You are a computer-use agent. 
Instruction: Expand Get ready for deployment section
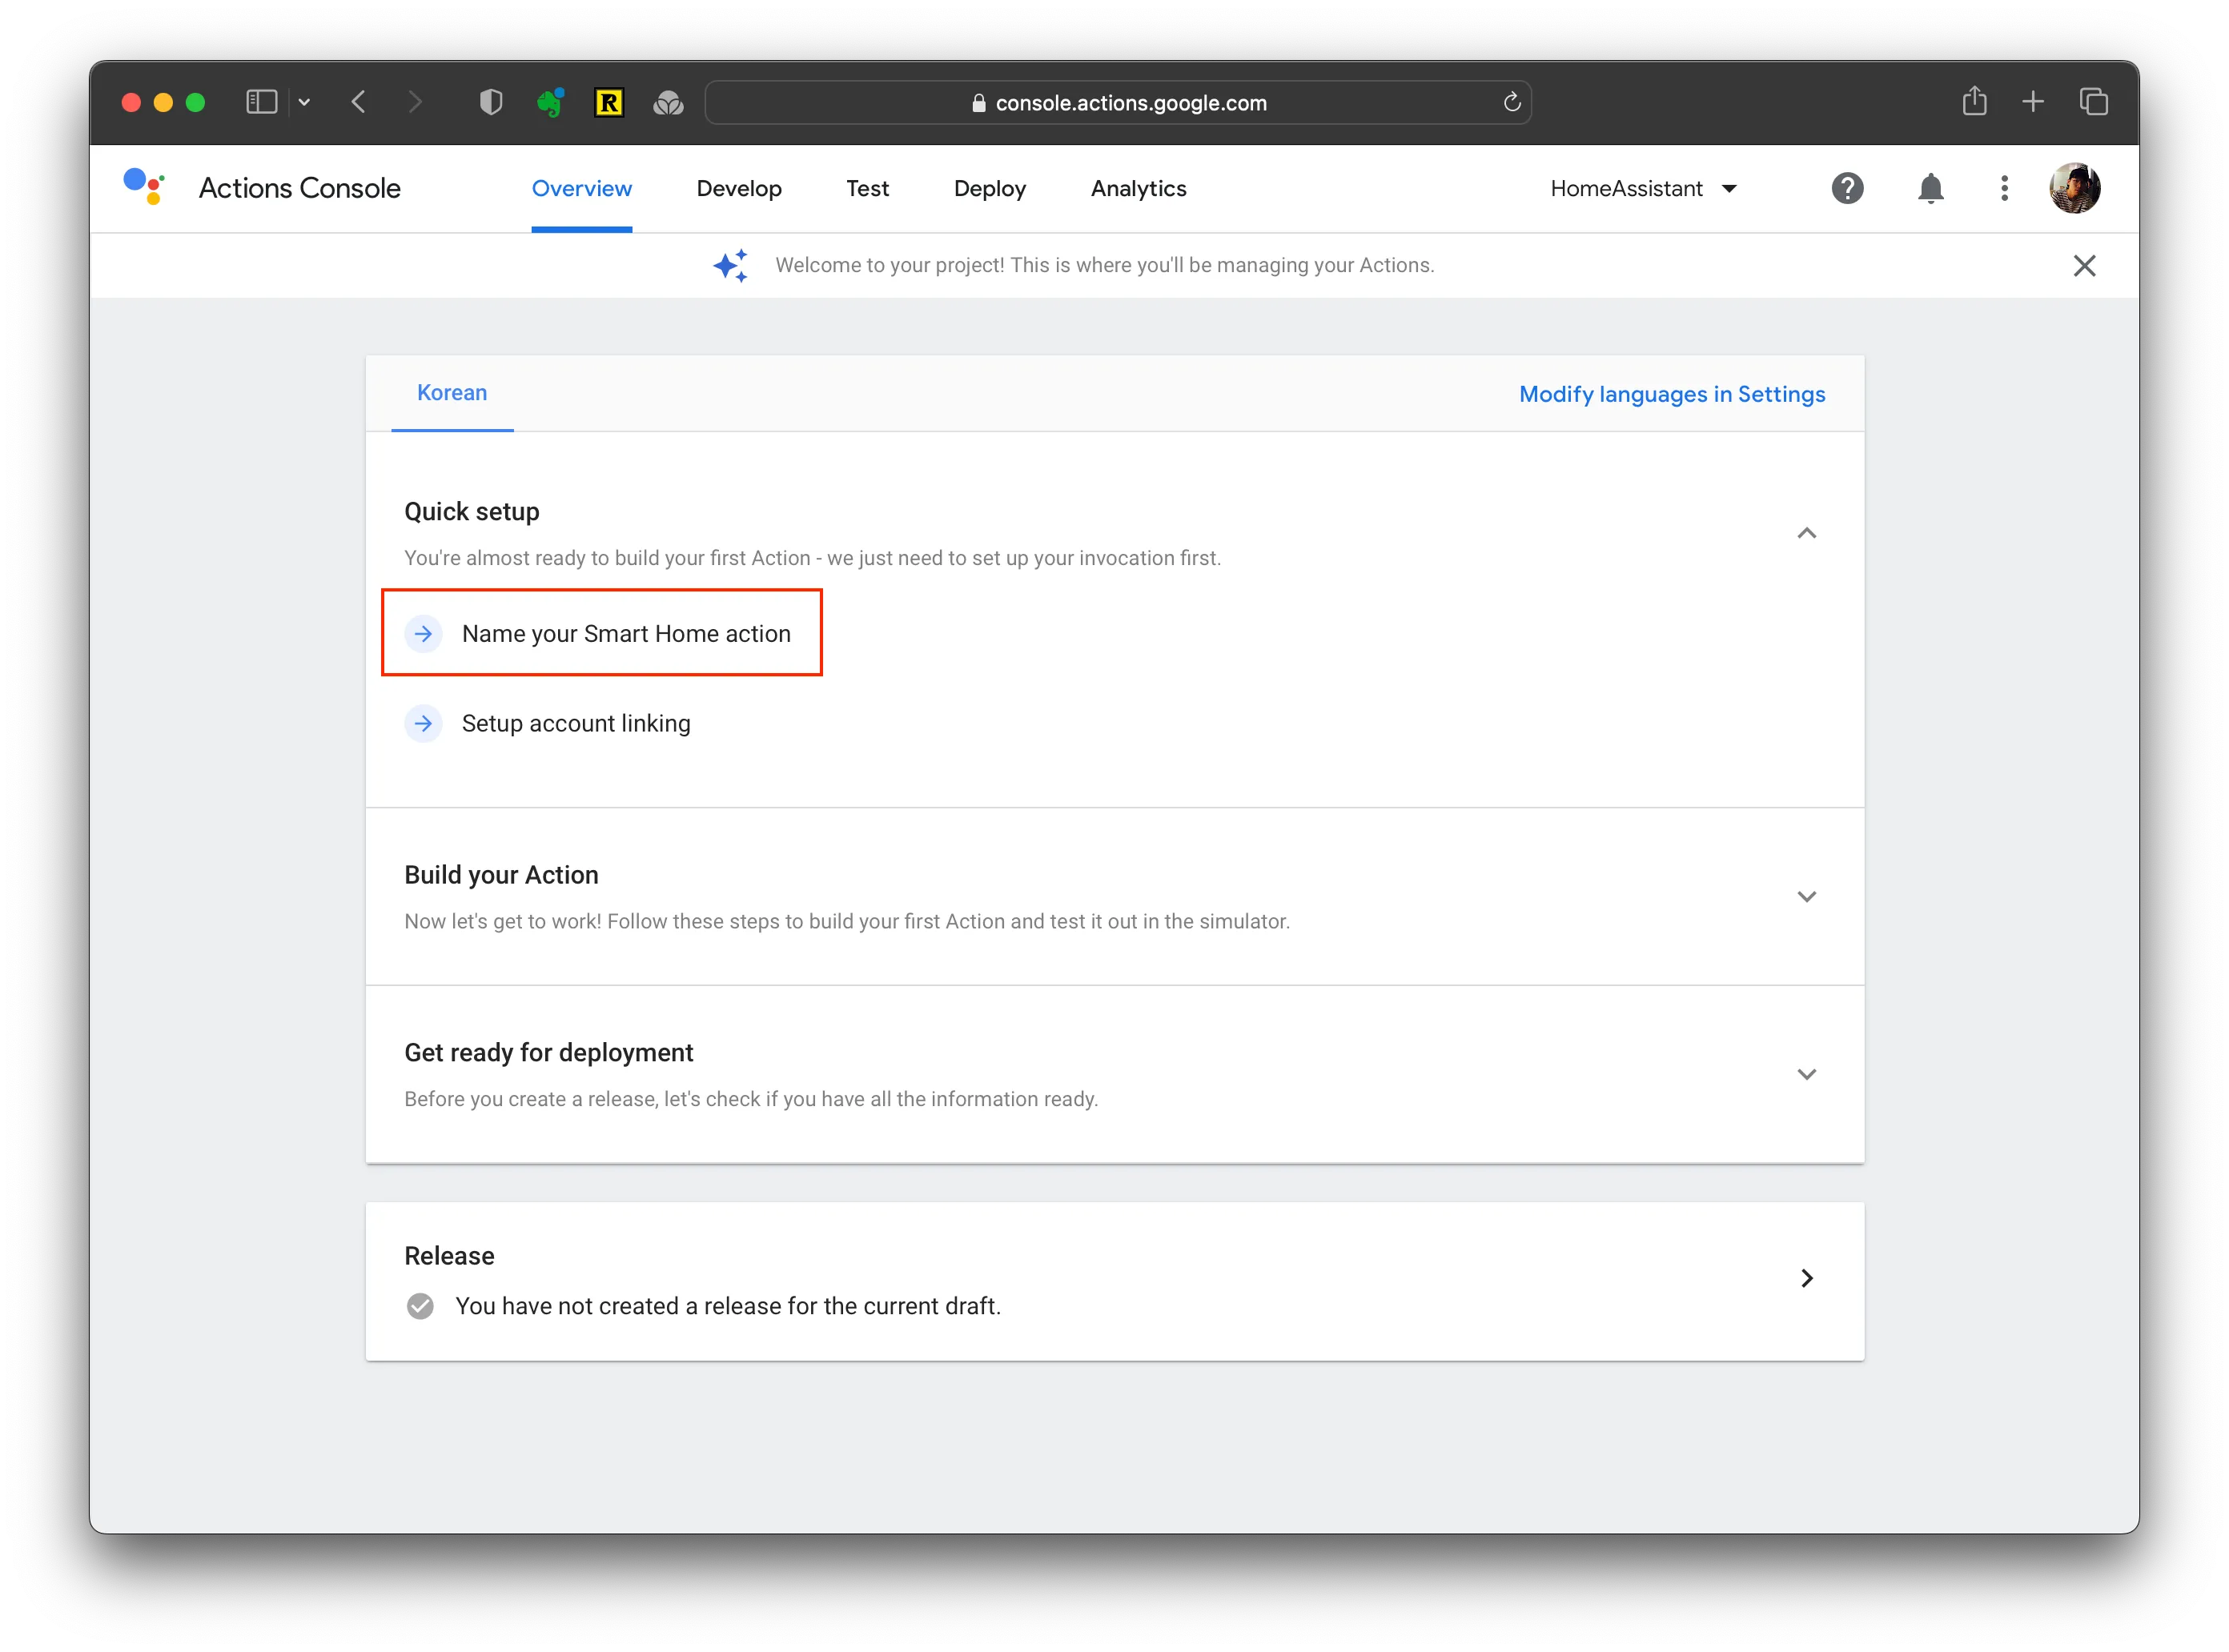click(x=1805, y=1074)
